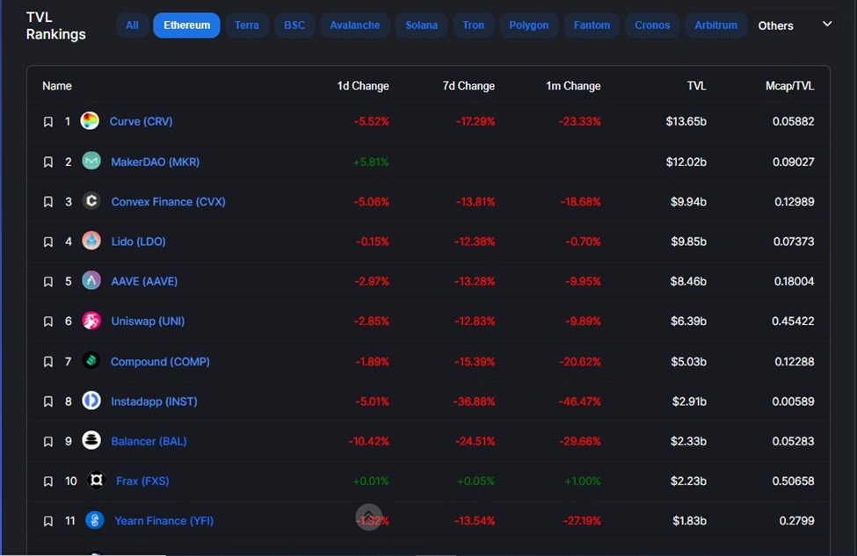Bookmark the Lido (LDO) row
Image resolution: width=857 pixels, height=556 pixels.
click(x=48, y=242)
